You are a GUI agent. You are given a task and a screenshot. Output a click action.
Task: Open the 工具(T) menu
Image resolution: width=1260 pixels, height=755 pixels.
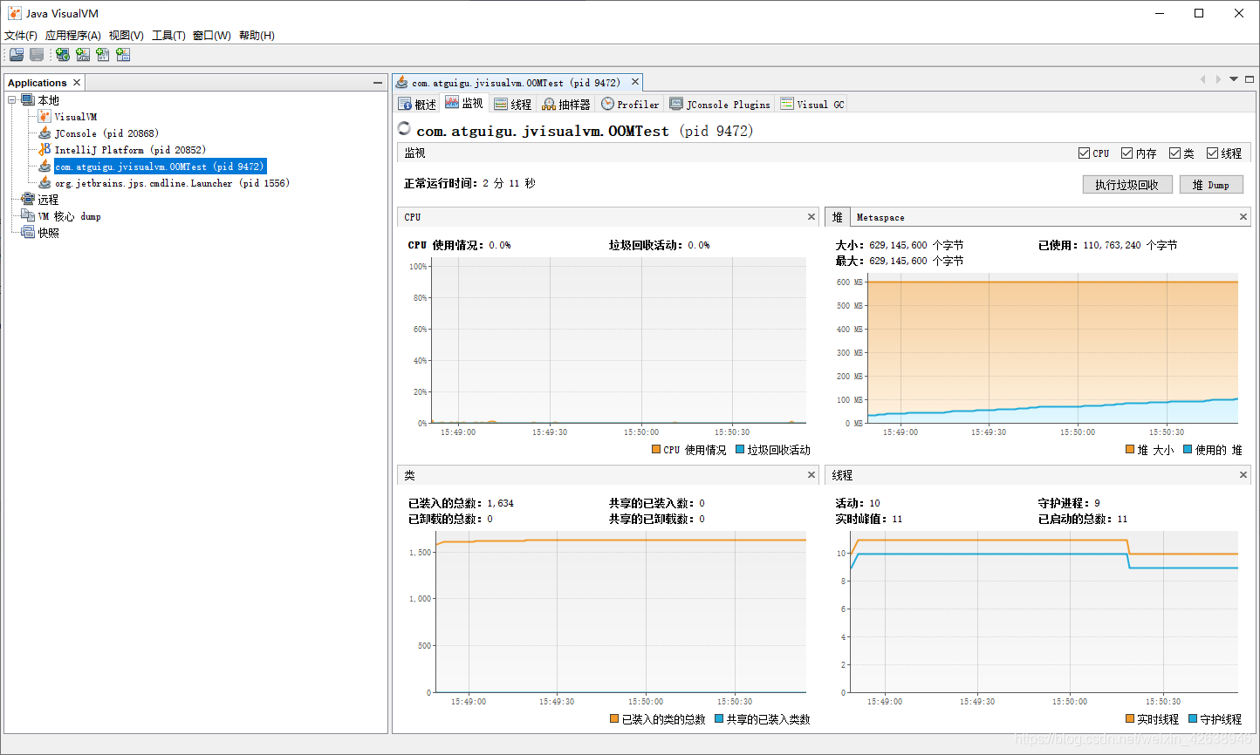[168, 35]
